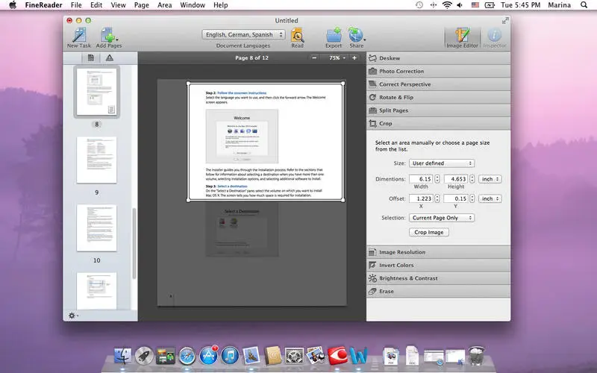The height and width of the screenshot is (373, 597).
Task: Switch to warnings view tab in sidebar
Action: coord(110,57)
